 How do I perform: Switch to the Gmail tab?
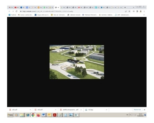[11, 7]
